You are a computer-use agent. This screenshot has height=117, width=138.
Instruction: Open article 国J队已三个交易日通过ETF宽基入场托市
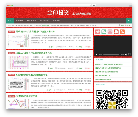point(35,32)
